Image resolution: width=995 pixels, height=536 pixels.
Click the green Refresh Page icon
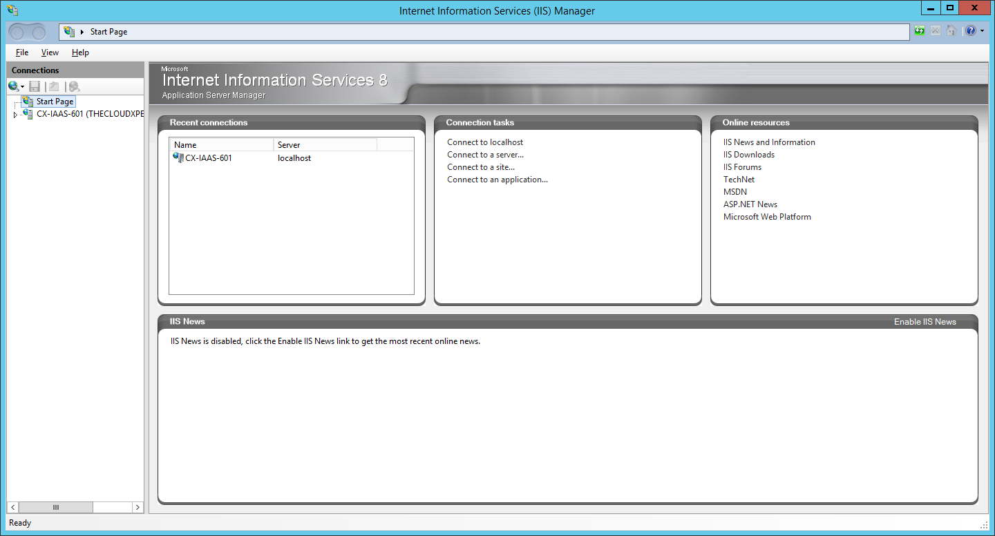tap(919, 31)
